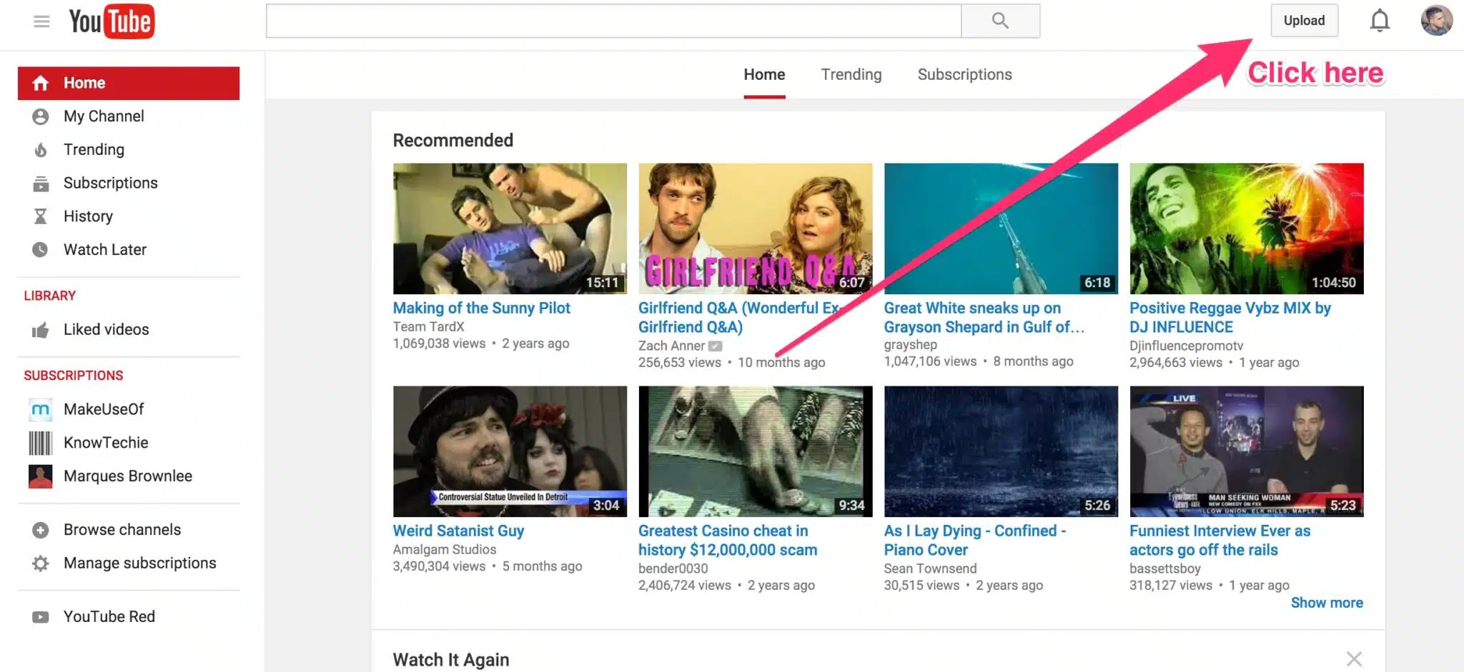The height and width of the screenshot is (672, 1464).
Task: Expand more recommended videos with Show more
Action: coord(1327,602)
